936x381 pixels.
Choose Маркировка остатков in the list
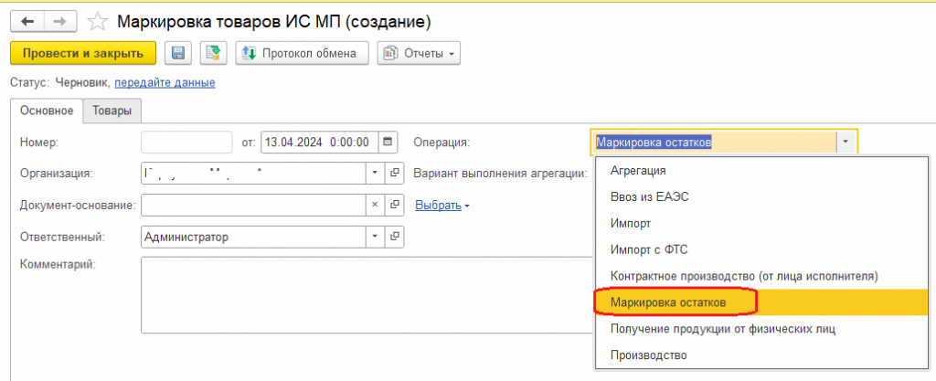763,303
